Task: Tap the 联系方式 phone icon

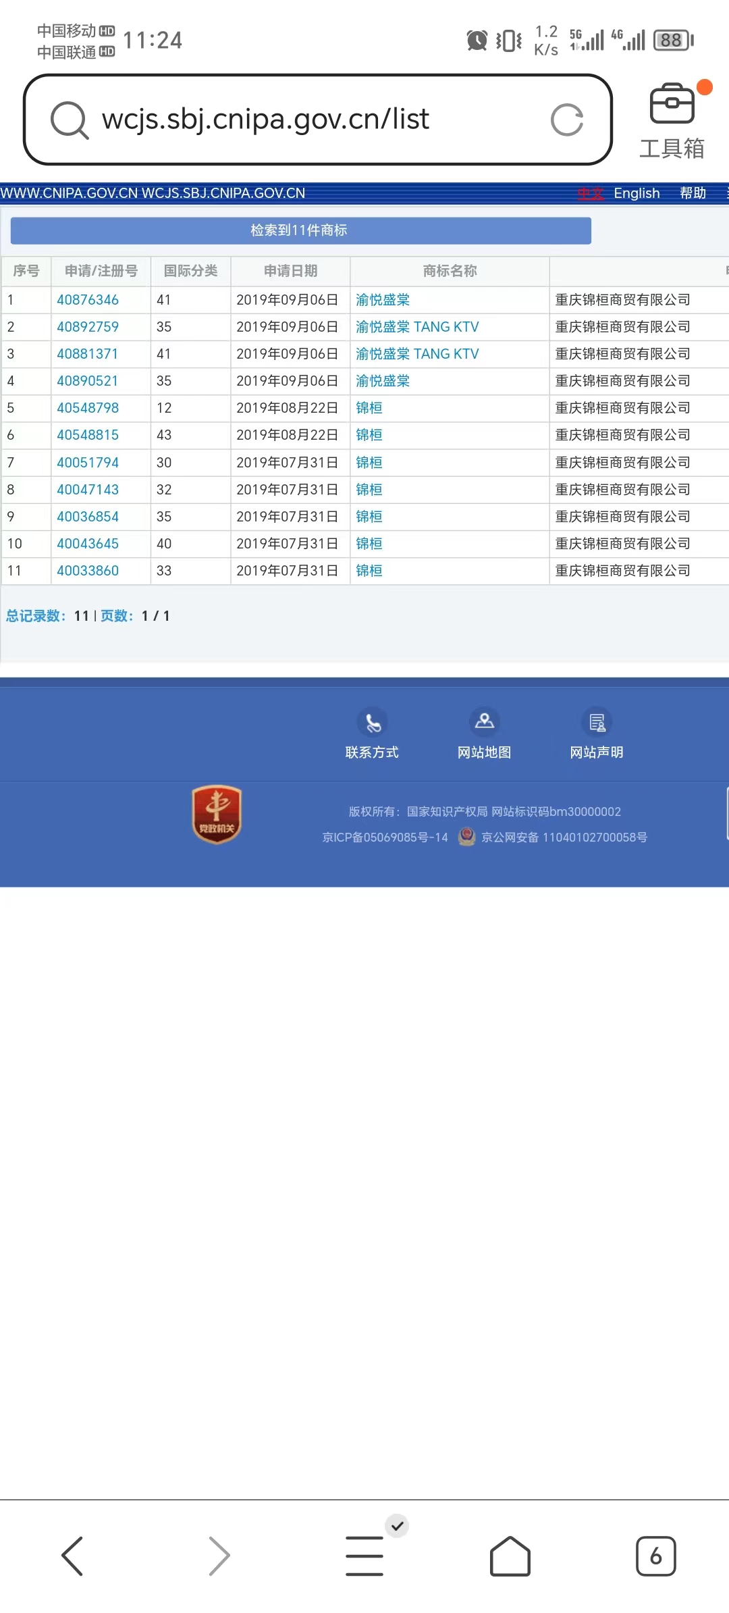Action: [x=373, y=723]
